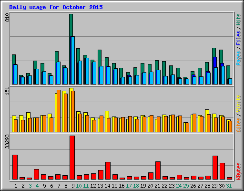
Task: Click the KBytes legend label
Action: pyautogui.click(x=239, y=171)
